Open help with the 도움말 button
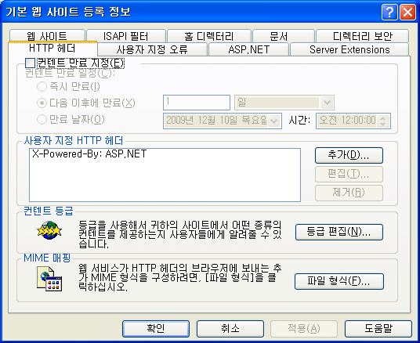Screen dimensions: 420x343 pyautogui.click(x=378, y=329)
